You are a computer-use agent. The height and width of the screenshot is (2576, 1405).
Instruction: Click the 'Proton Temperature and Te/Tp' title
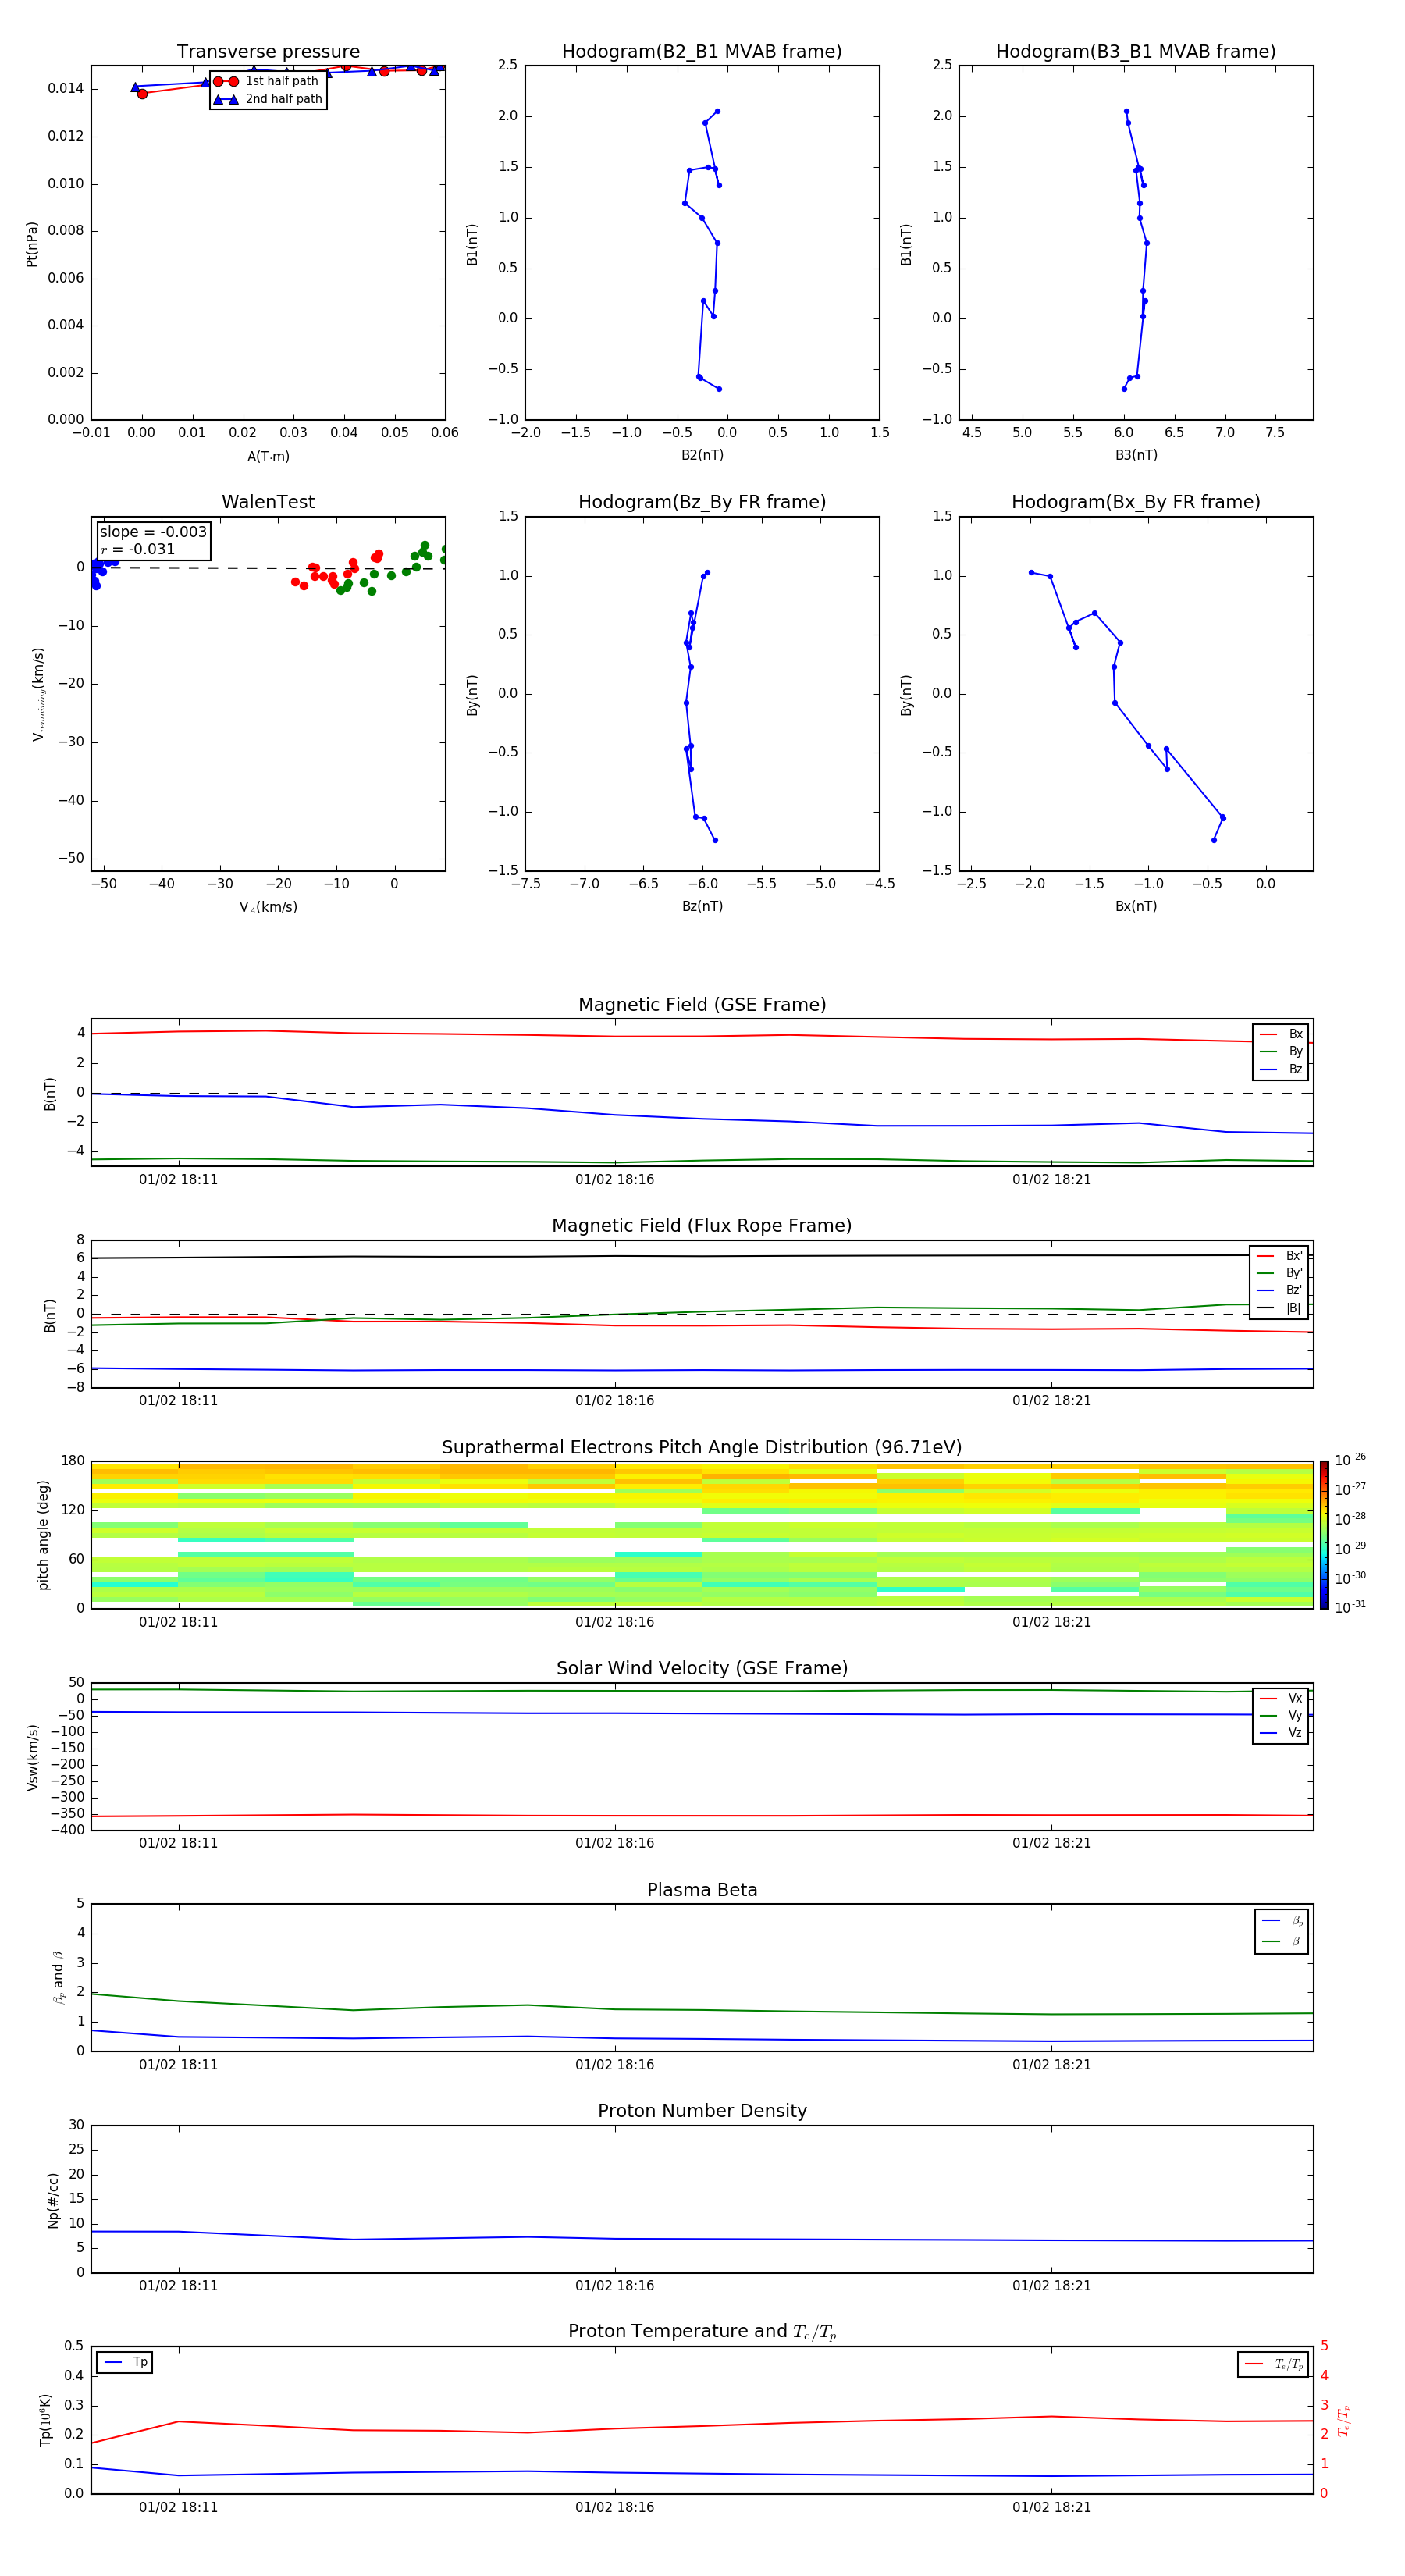tap(702, 2333)
